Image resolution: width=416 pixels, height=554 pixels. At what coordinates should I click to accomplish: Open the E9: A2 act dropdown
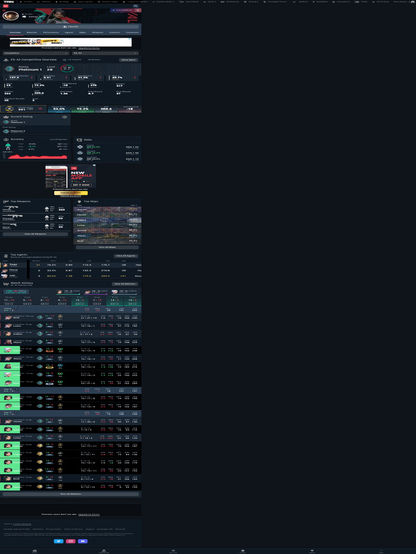(x=105, y=53)
